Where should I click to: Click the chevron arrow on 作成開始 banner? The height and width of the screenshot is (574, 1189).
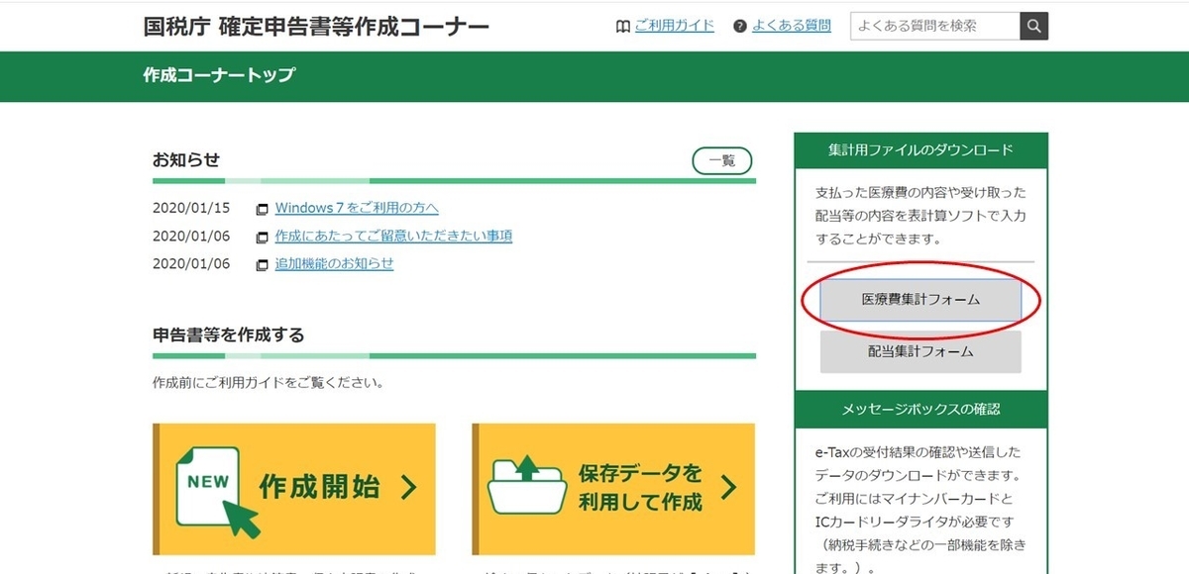point(408,487)
